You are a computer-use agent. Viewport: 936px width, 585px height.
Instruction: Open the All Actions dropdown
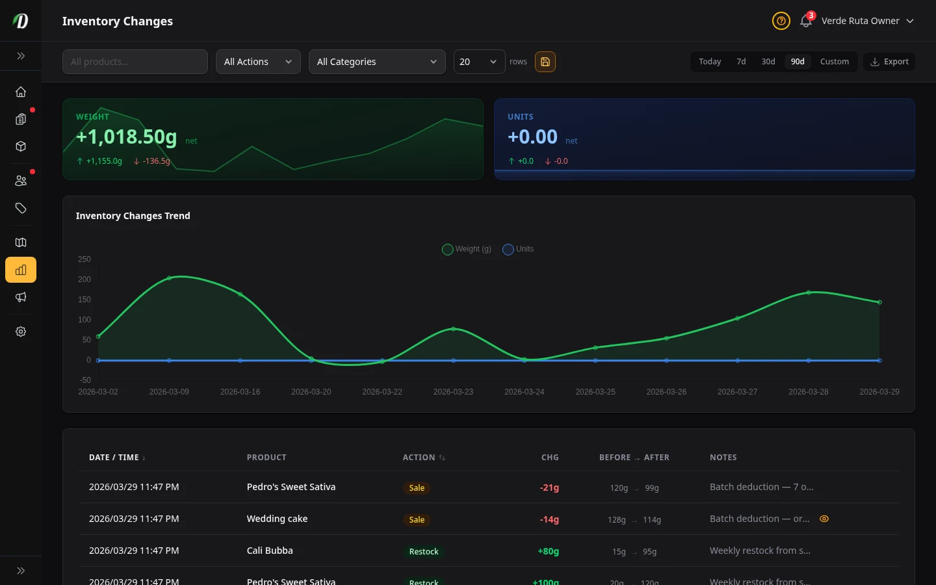pyautogui.click(x=258, y=62)
